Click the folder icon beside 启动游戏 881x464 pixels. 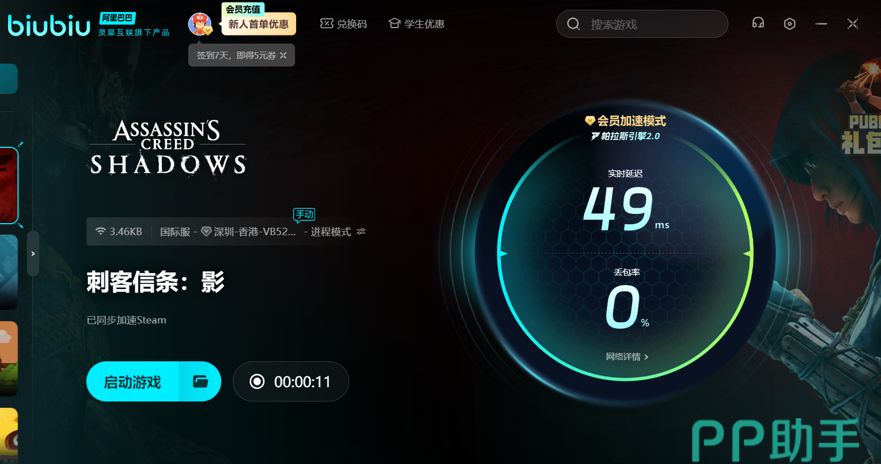point(200,381)
